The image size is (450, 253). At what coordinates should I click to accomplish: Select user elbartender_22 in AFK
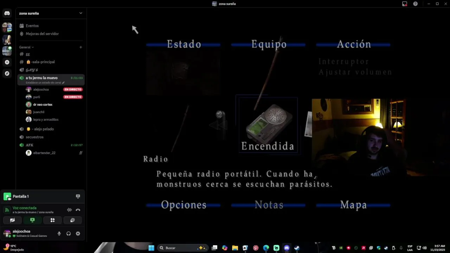click(x=44, y=153)
